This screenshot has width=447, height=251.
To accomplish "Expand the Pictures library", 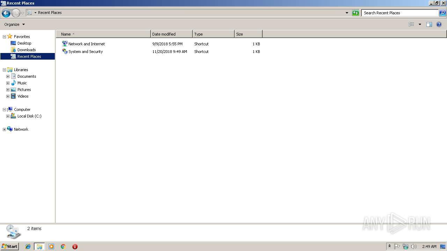I will tap(8, 90).
